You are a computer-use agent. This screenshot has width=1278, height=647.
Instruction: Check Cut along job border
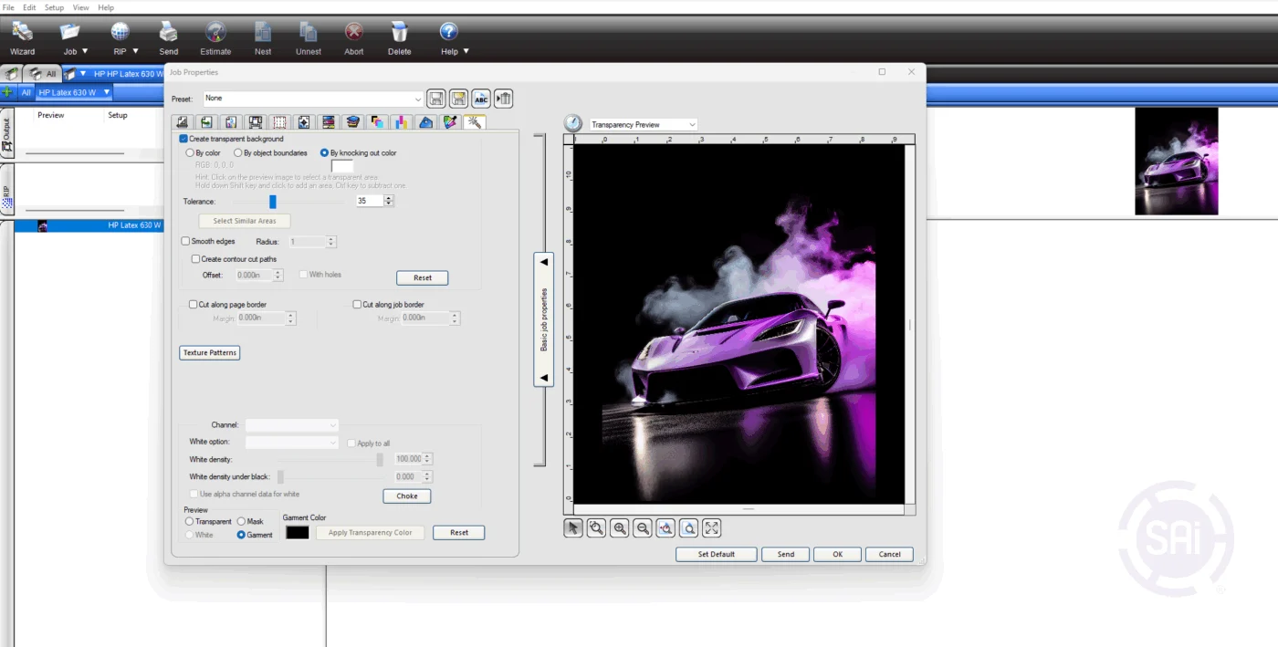point(357,305)
